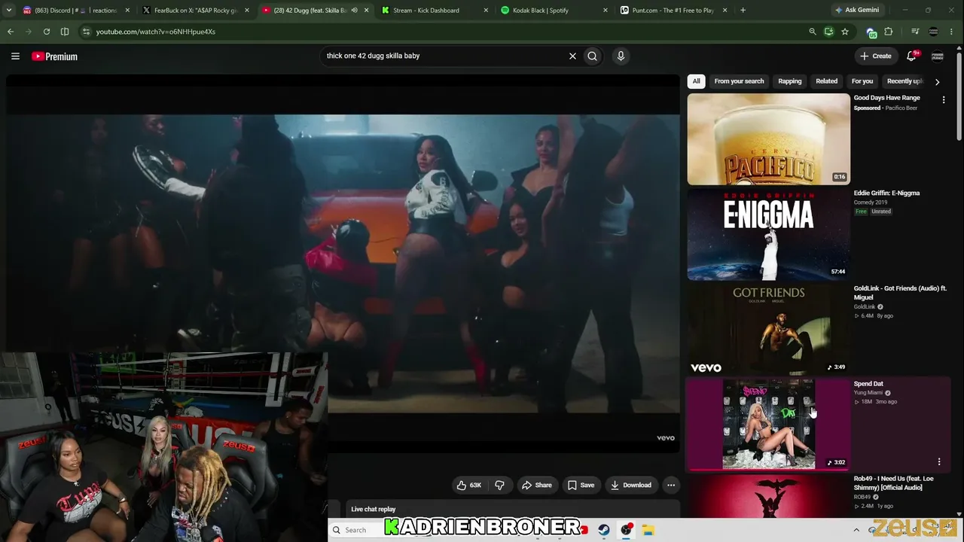Open the YouTube guide hamburger menu

pos(15,56)
